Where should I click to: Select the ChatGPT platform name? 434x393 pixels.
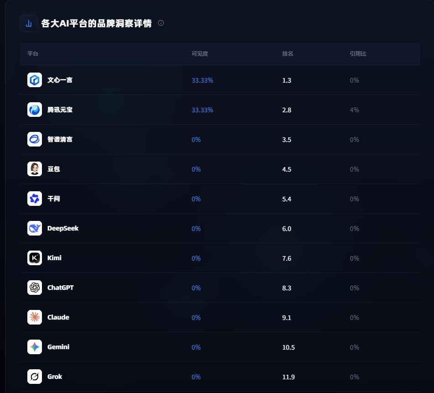pyautogui.click(x=60, y=288)
